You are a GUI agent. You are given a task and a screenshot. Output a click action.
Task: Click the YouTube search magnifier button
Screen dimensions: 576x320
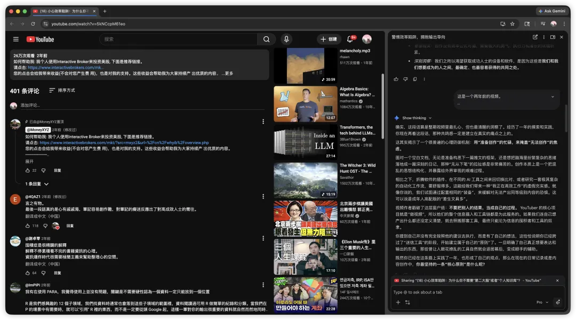266,39
